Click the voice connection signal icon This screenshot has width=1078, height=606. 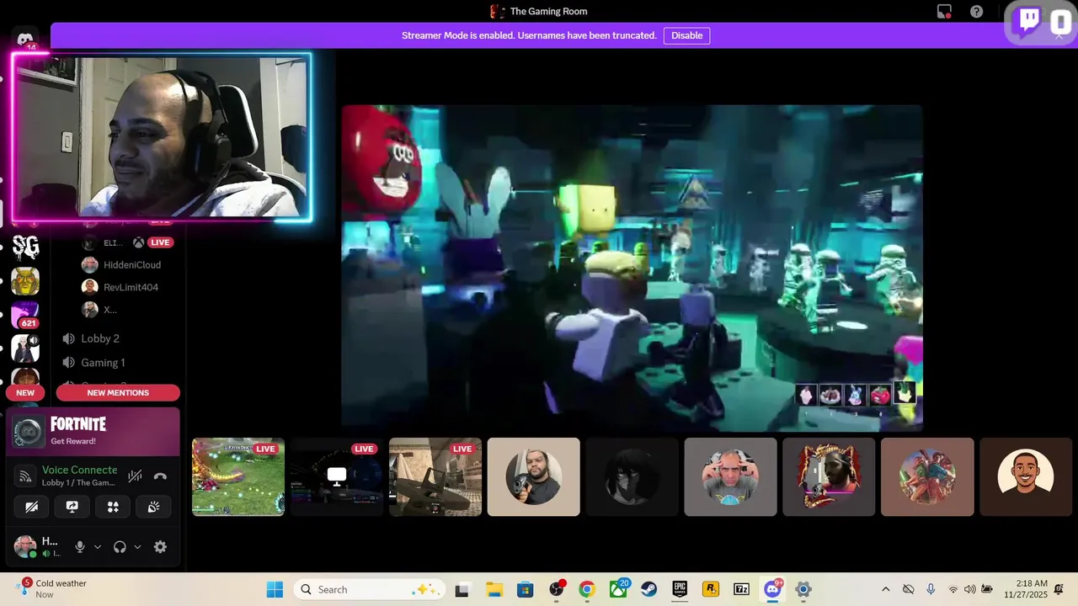25,476
